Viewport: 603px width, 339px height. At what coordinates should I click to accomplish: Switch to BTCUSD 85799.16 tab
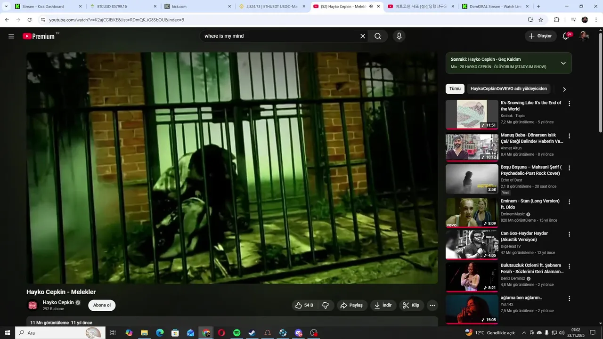pos(122,7)
